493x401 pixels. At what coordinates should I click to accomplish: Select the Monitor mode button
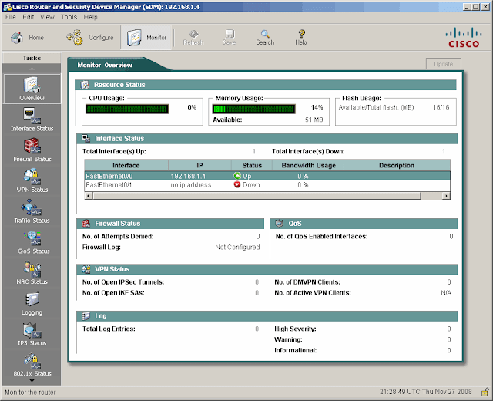(146, 38)
